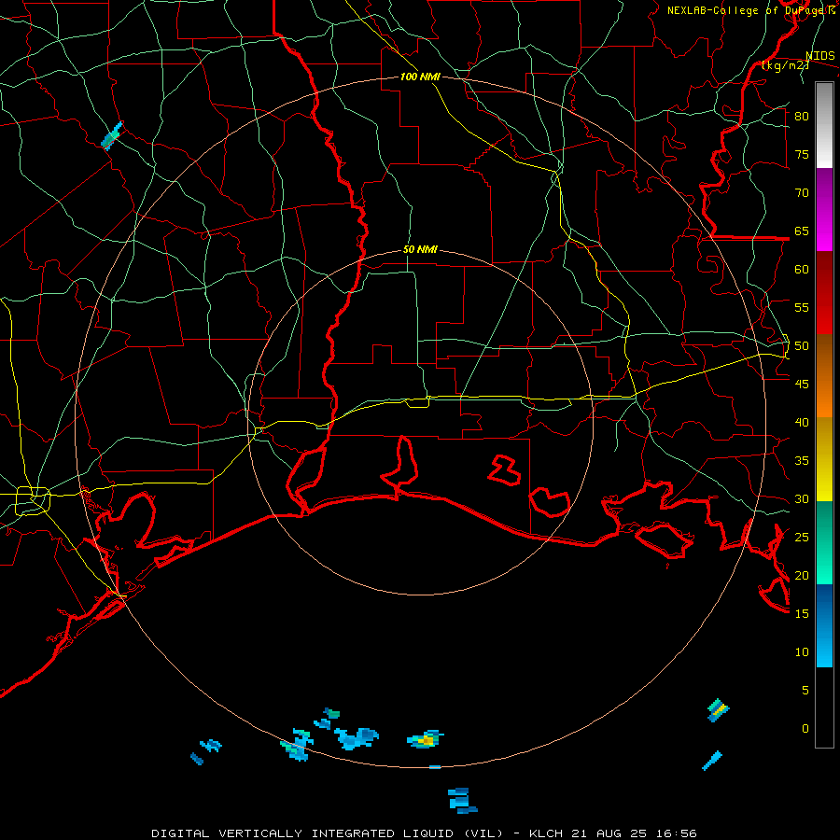This screenshot has height=840, width=840.
Task: Pick the blue segment of the color bar
Action: point(824,625)
